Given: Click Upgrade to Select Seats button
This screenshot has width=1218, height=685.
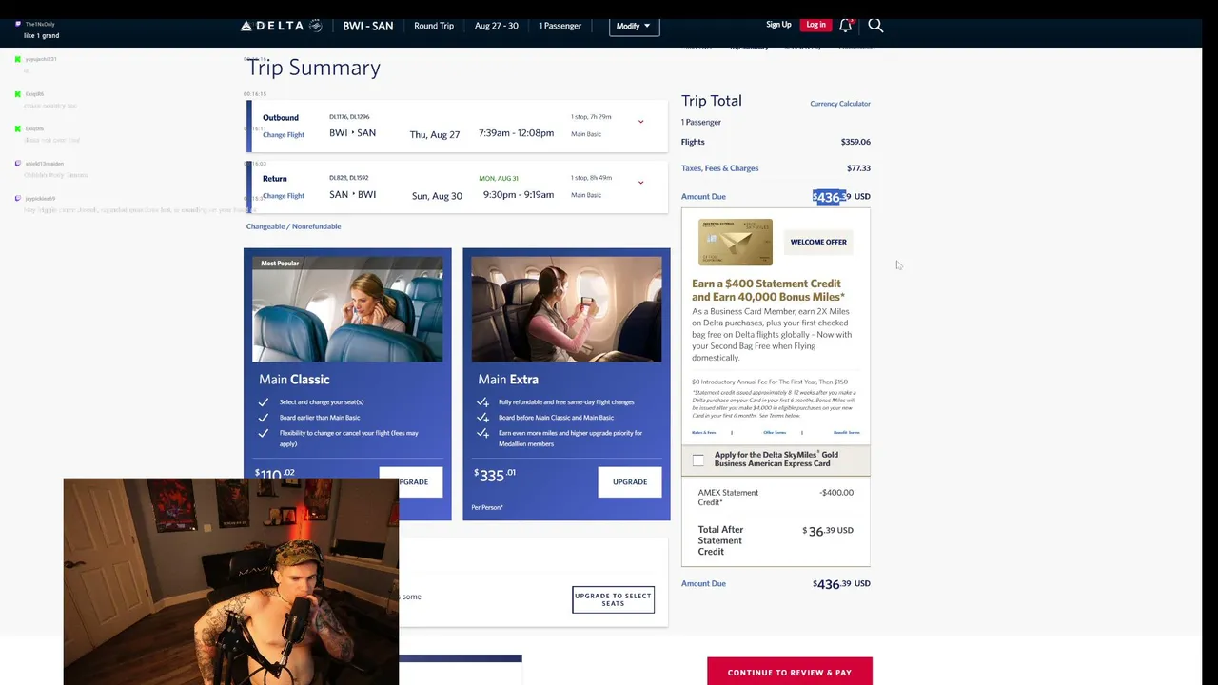Looking at the screenshot, I should point(613,599).
